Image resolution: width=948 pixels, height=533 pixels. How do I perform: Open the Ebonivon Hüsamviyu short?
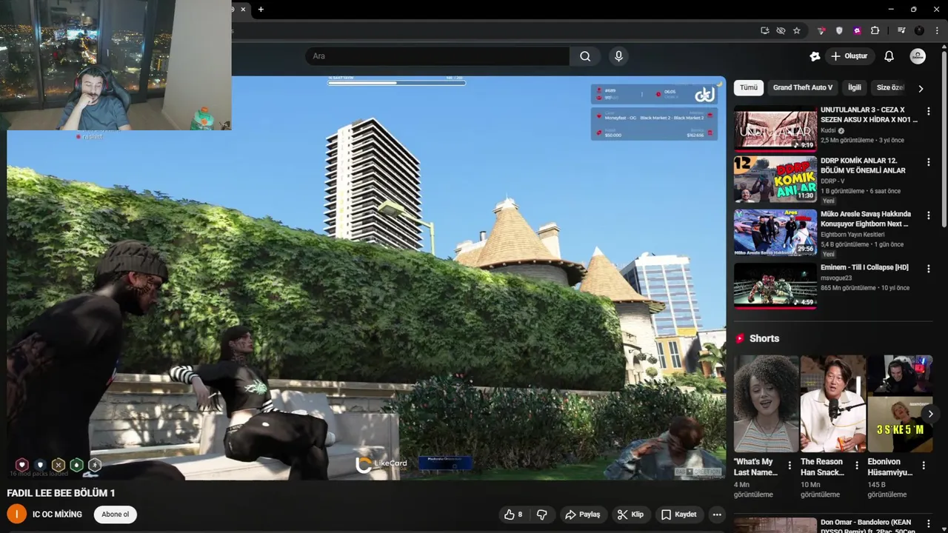(899, 403)
